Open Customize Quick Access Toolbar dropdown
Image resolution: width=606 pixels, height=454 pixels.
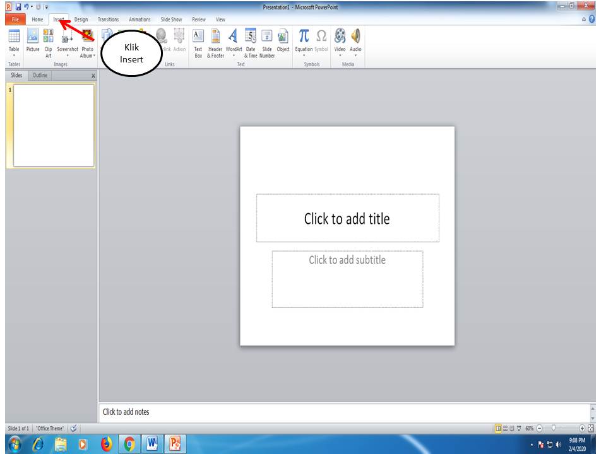click(46, 7)
